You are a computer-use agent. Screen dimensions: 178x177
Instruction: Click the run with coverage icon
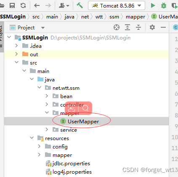pos(174,5)
